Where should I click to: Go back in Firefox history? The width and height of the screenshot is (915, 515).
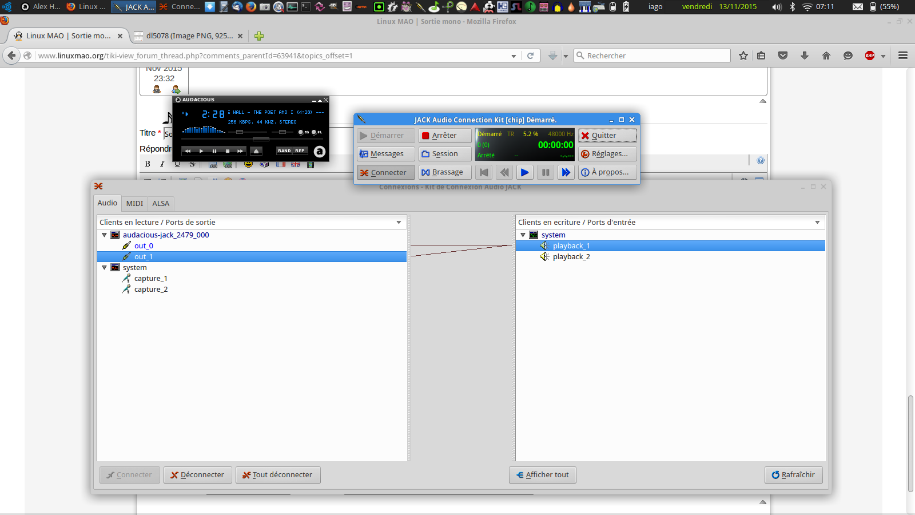coord(11,56)
